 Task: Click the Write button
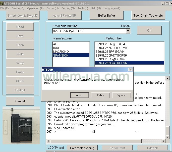[20, 54]
